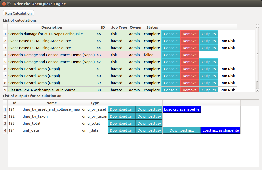Viewport: 262px width, 170px height.
Task: Click the outputs table Id column header
Action: pyautogui.click(x=15, y=103)
